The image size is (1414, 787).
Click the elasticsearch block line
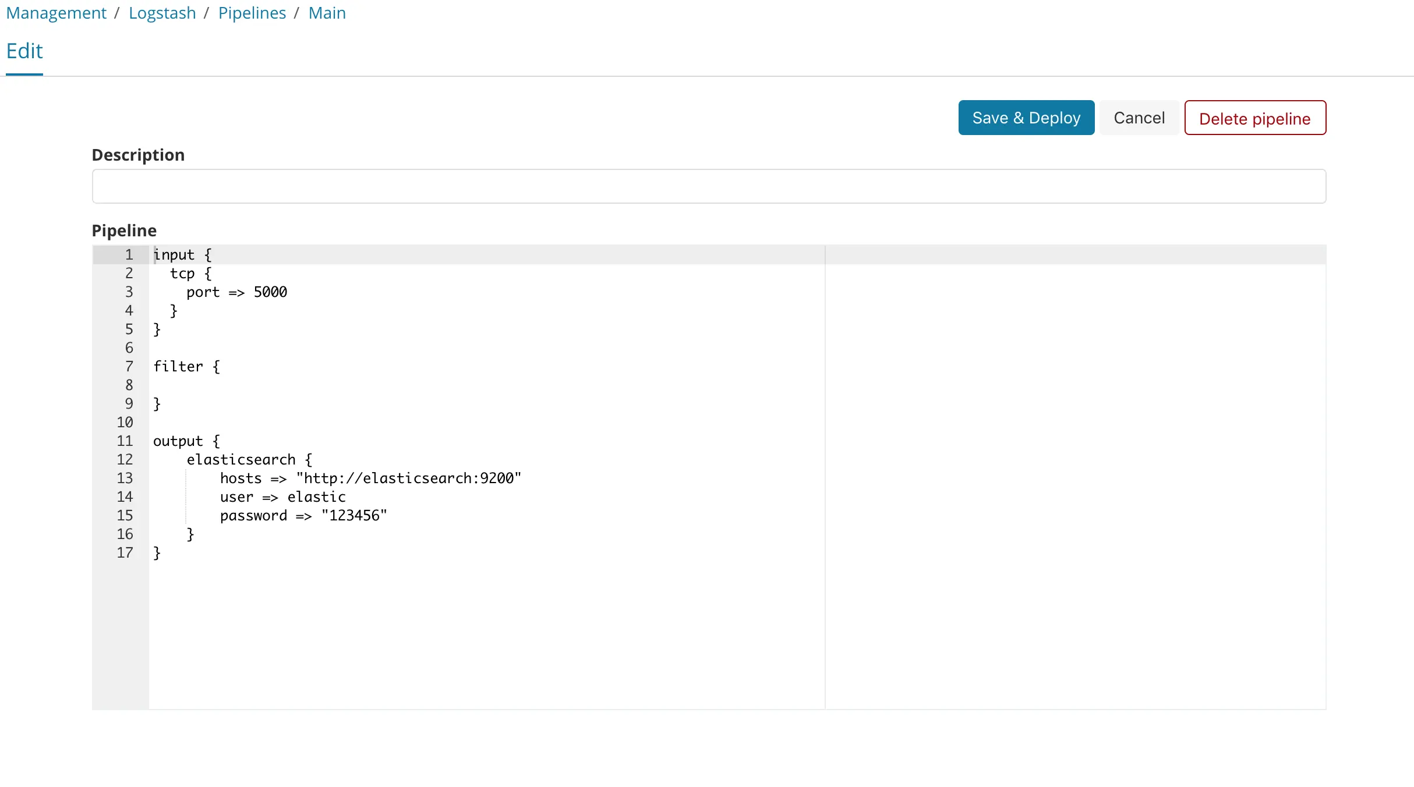click(249, 459)
